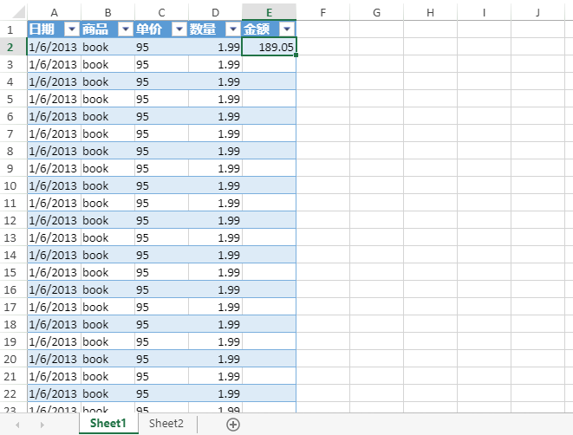Select column G header
573x435 pixels.
[x=376, y=12]
